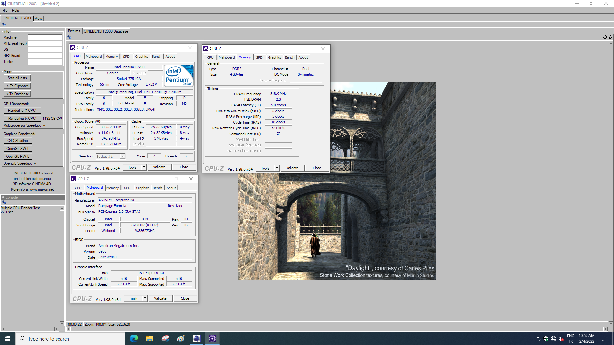Click the network globe tray icon
Viewport: 614px width, 345px height.
pyautogui.click(x=554, y=339)
